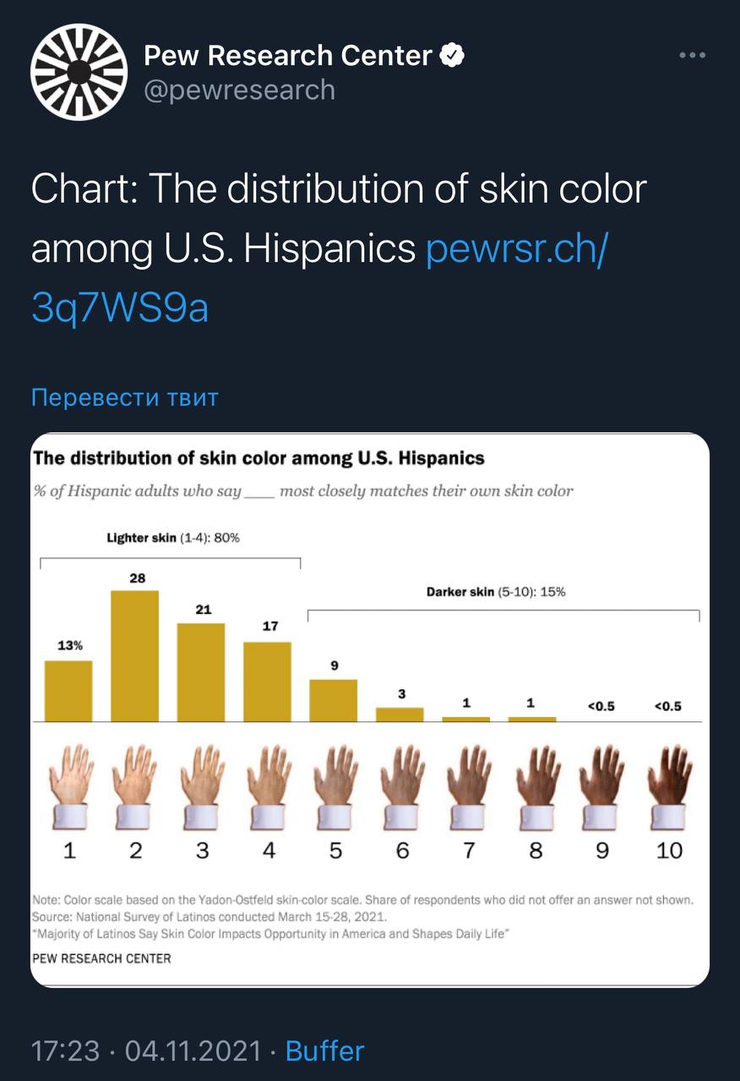Click the bar labeled 13%
Viewport: 740px width, 1081px height.
[x=68, y=691]
